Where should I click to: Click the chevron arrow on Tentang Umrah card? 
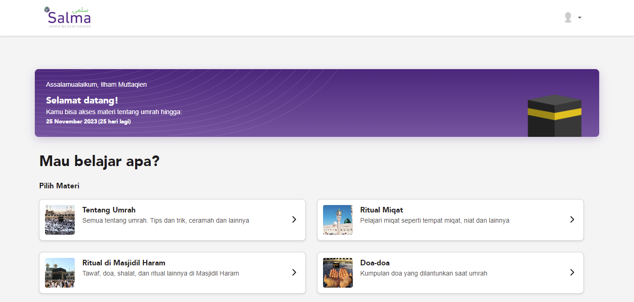coord(294,219)
